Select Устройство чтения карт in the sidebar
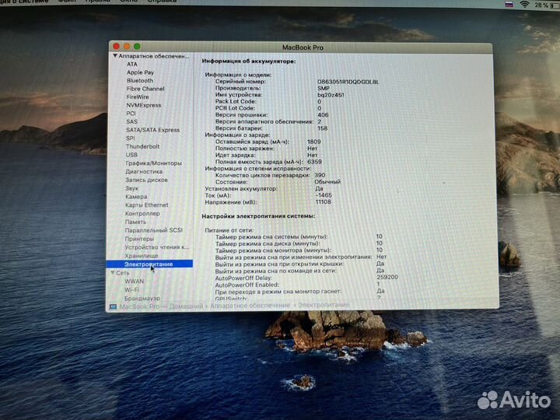This screenshot has width=560, height=420. pos(157,247)
